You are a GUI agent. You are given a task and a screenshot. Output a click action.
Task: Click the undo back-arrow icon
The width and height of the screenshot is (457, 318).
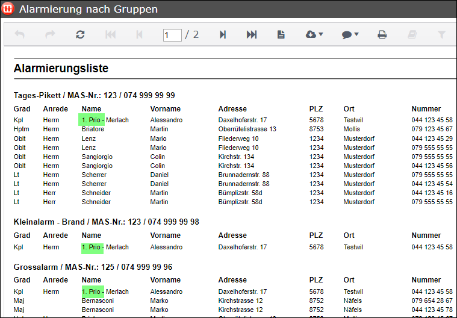point(20,35)
